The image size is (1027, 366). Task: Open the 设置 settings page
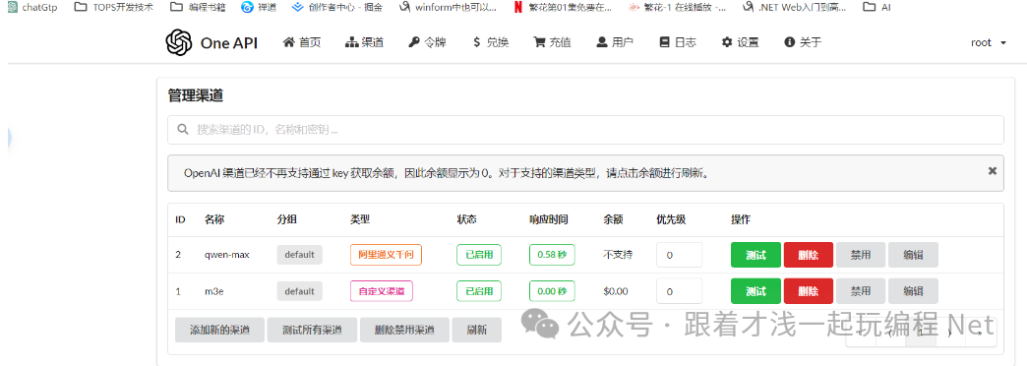pos(740,42)
